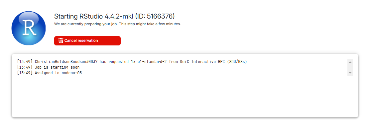Image resolution: width=372 pixels, height=128 pixels.
Task: Click the blue RStudio logo icon
Action: point(29,28)
